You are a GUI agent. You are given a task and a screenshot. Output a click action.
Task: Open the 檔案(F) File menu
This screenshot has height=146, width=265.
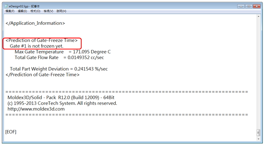[10, 11]
